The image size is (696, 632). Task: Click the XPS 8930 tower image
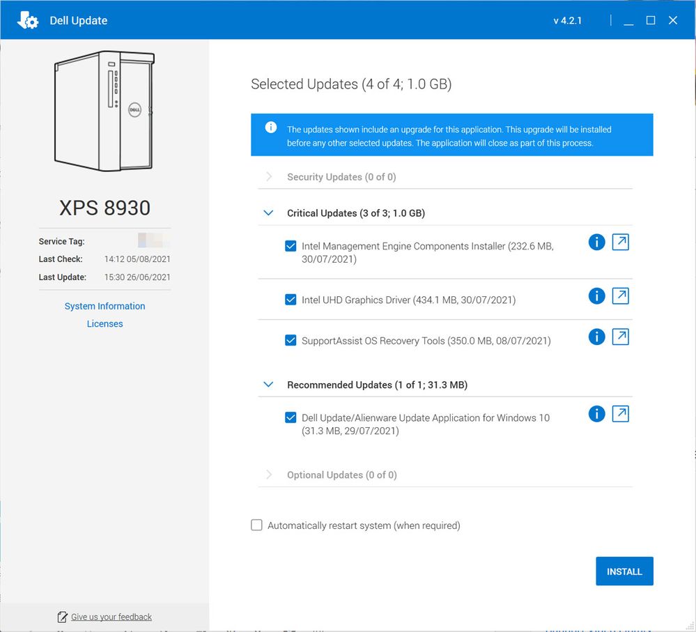105,111
